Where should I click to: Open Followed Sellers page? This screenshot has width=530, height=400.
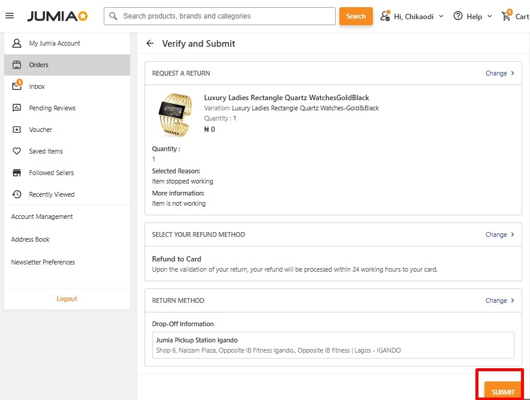51,173
